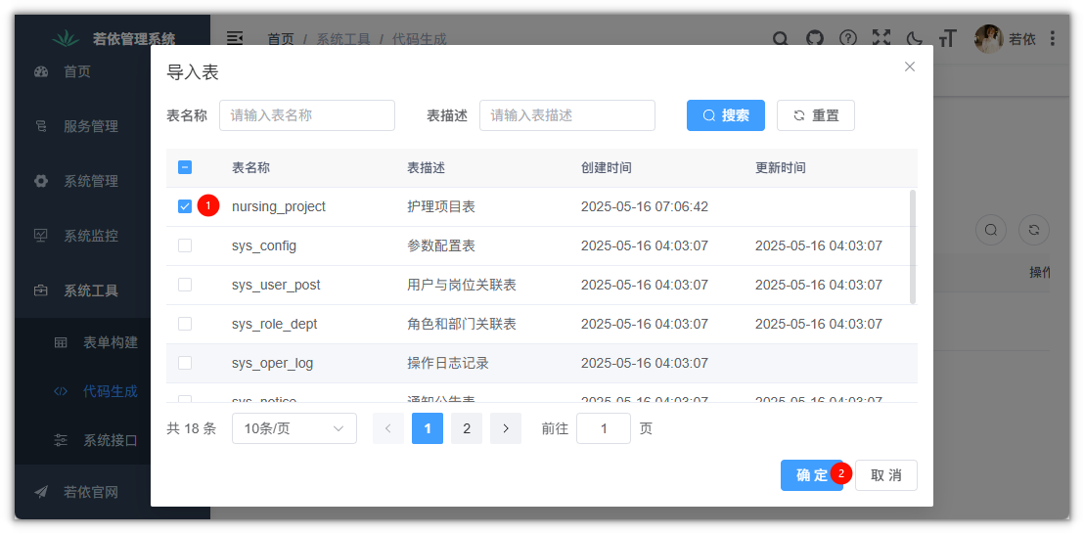Select the sys_config table name cell
The image size is (1084, 534).
[x=264, y=245]
